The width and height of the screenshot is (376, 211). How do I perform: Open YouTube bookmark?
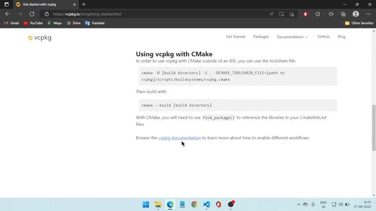pyautogui.click(x=33, y=23)
